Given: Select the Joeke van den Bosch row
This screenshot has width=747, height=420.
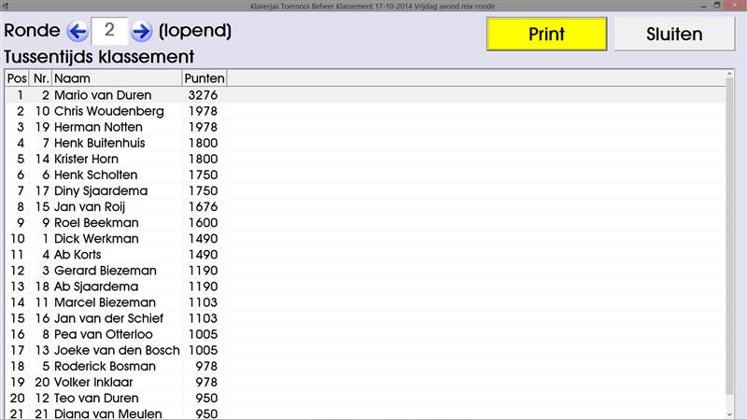Looking at the screenshot, I should tap(116, 350).
